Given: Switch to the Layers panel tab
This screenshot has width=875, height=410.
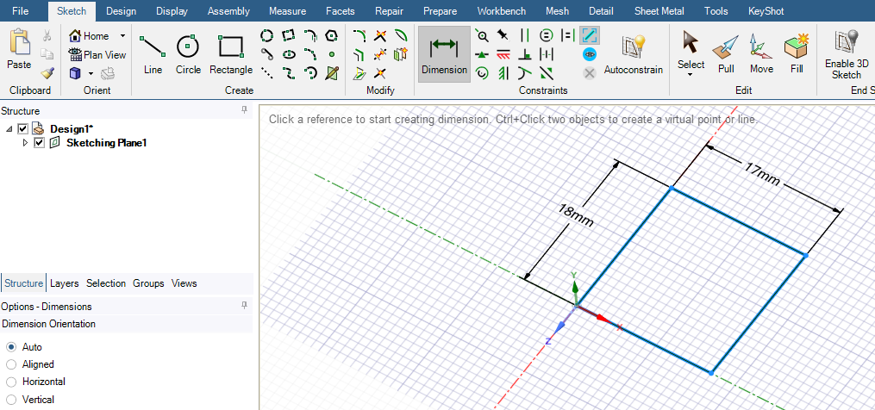Looking at the screenshot, I should [64, 283].
